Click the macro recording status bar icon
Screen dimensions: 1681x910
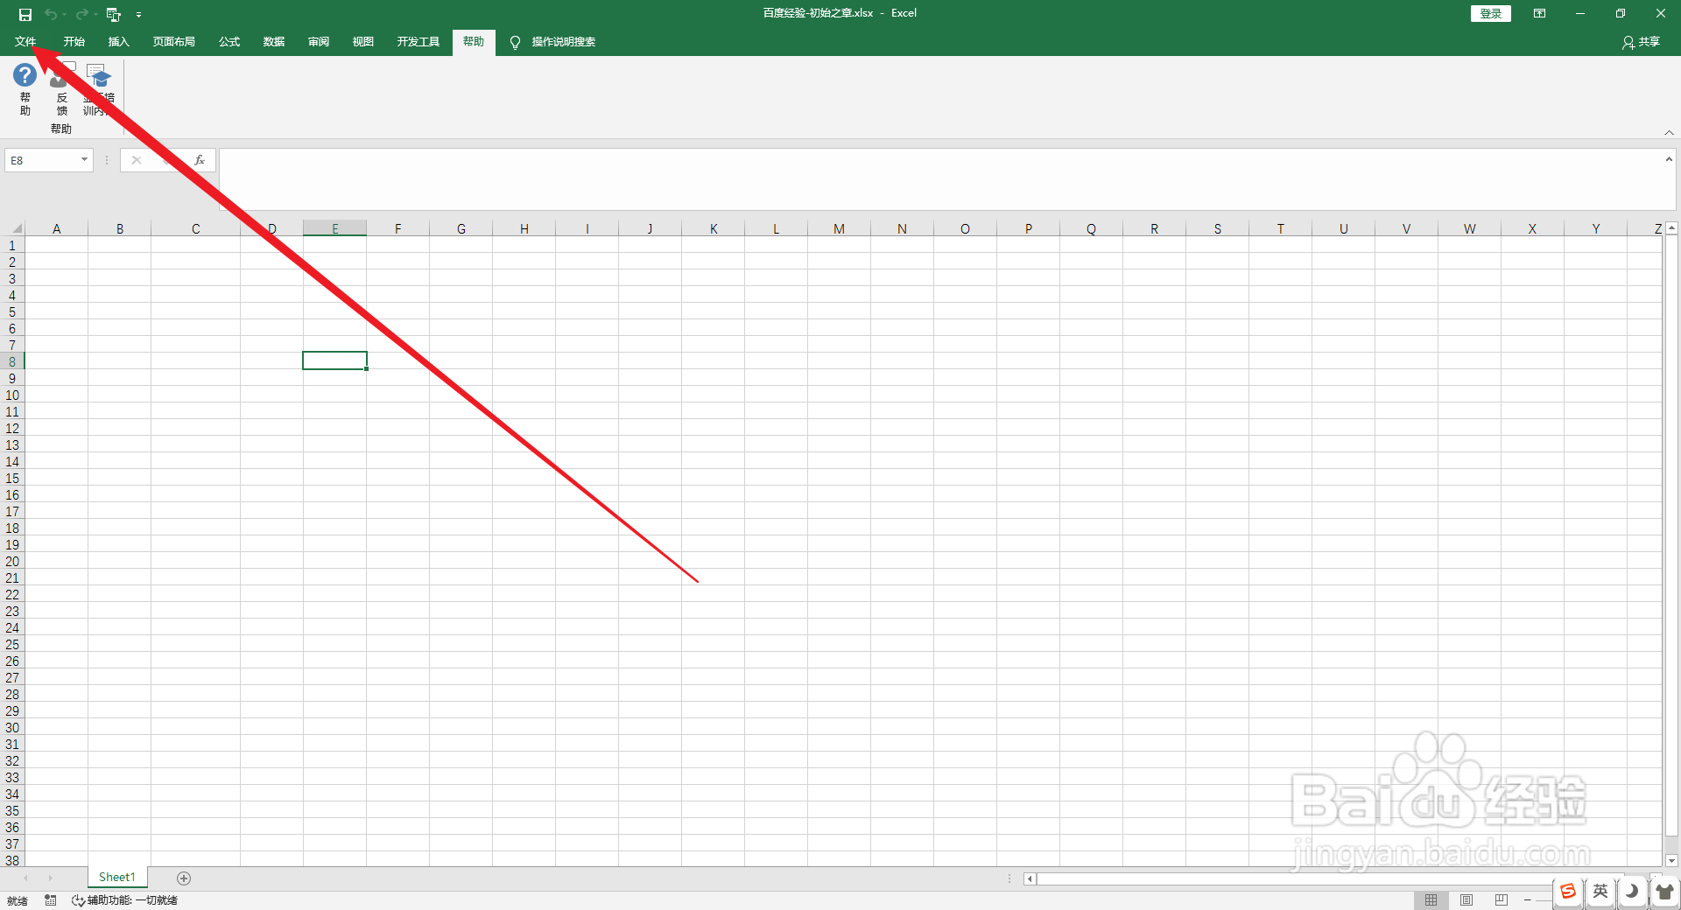(51, 900)
